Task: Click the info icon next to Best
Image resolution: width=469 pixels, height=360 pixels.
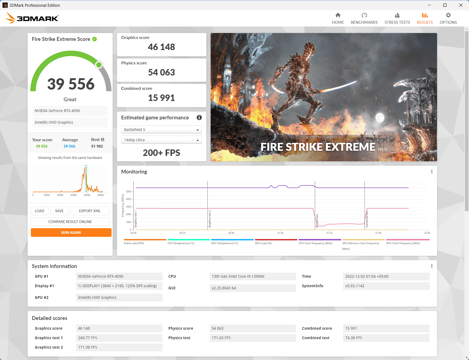Action: point(103,140)
